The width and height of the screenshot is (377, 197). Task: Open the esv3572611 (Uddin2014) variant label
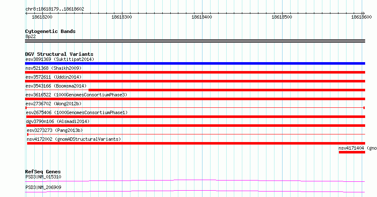[x=53, y=77]
